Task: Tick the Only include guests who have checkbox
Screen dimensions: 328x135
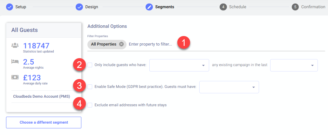Action: (x=90, y=65)
